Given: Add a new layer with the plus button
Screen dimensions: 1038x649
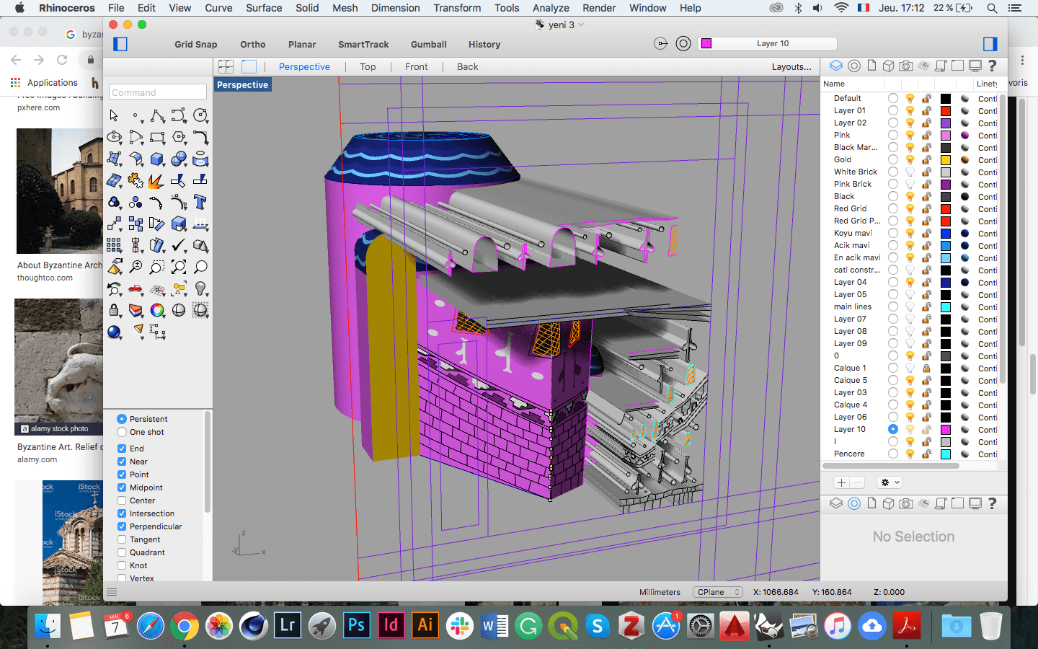Looking at the screenshot, I should point(840,482).
